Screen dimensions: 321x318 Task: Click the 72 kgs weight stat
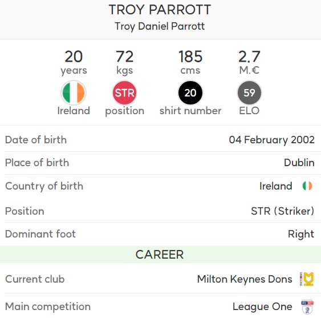tap(125, 63)
